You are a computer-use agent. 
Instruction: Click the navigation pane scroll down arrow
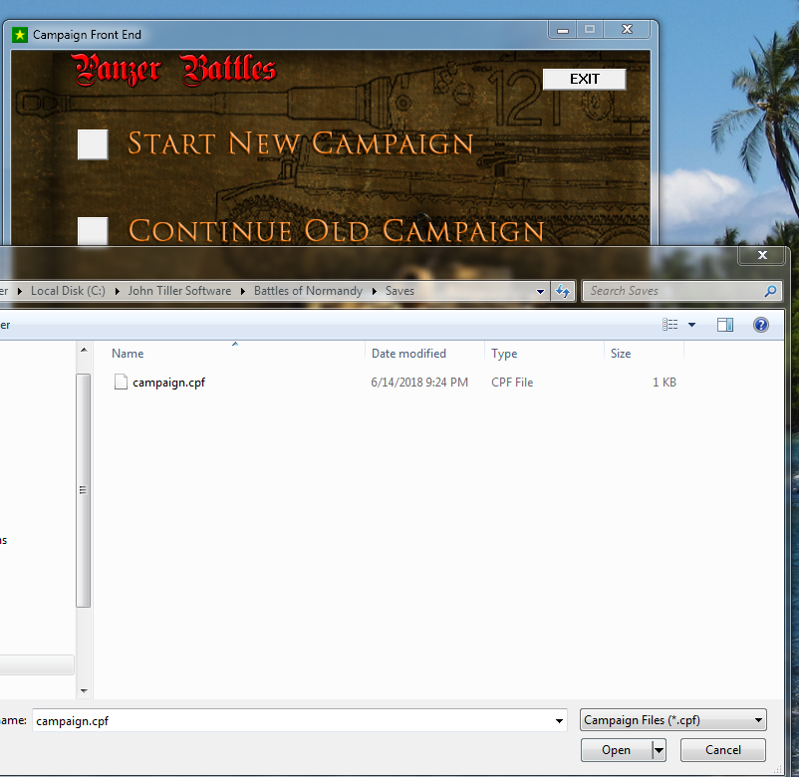[x=84, y=691]
